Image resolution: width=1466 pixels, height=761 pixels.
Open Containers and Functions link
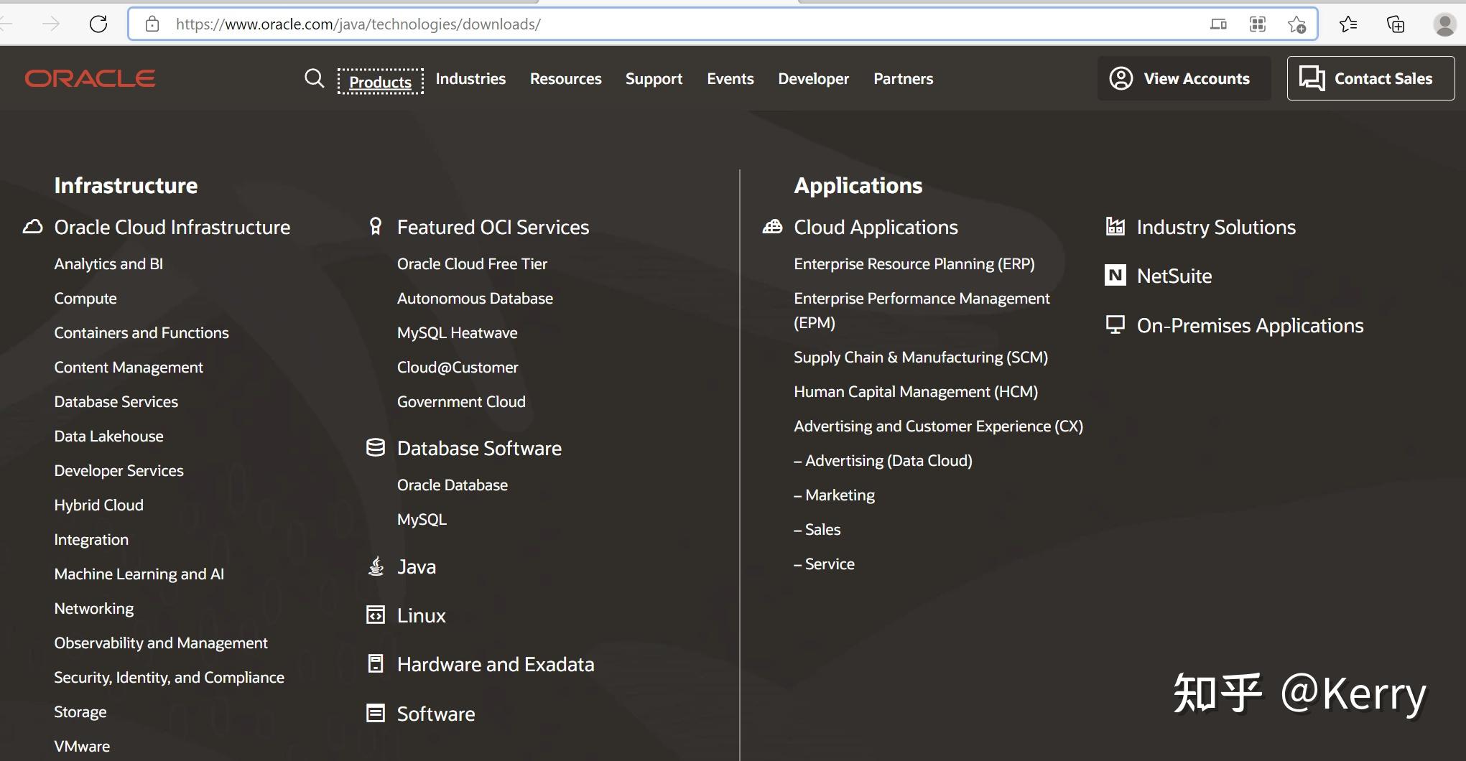pos(142,332)
